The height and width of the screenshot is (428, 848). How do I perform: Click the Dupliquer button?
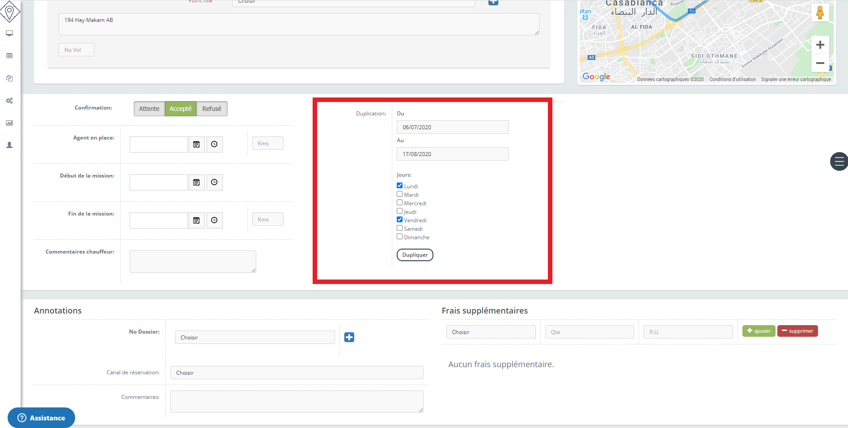[415, 255]
